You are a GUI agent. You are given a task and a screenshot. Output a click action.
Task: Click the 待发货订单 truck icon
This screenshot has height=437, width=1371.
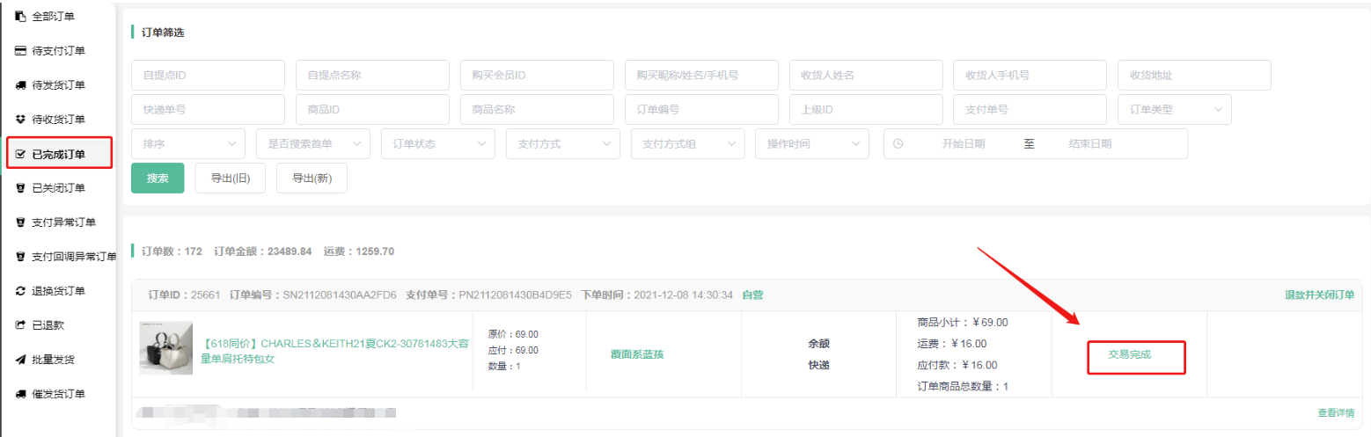click(x=20, y=85)
